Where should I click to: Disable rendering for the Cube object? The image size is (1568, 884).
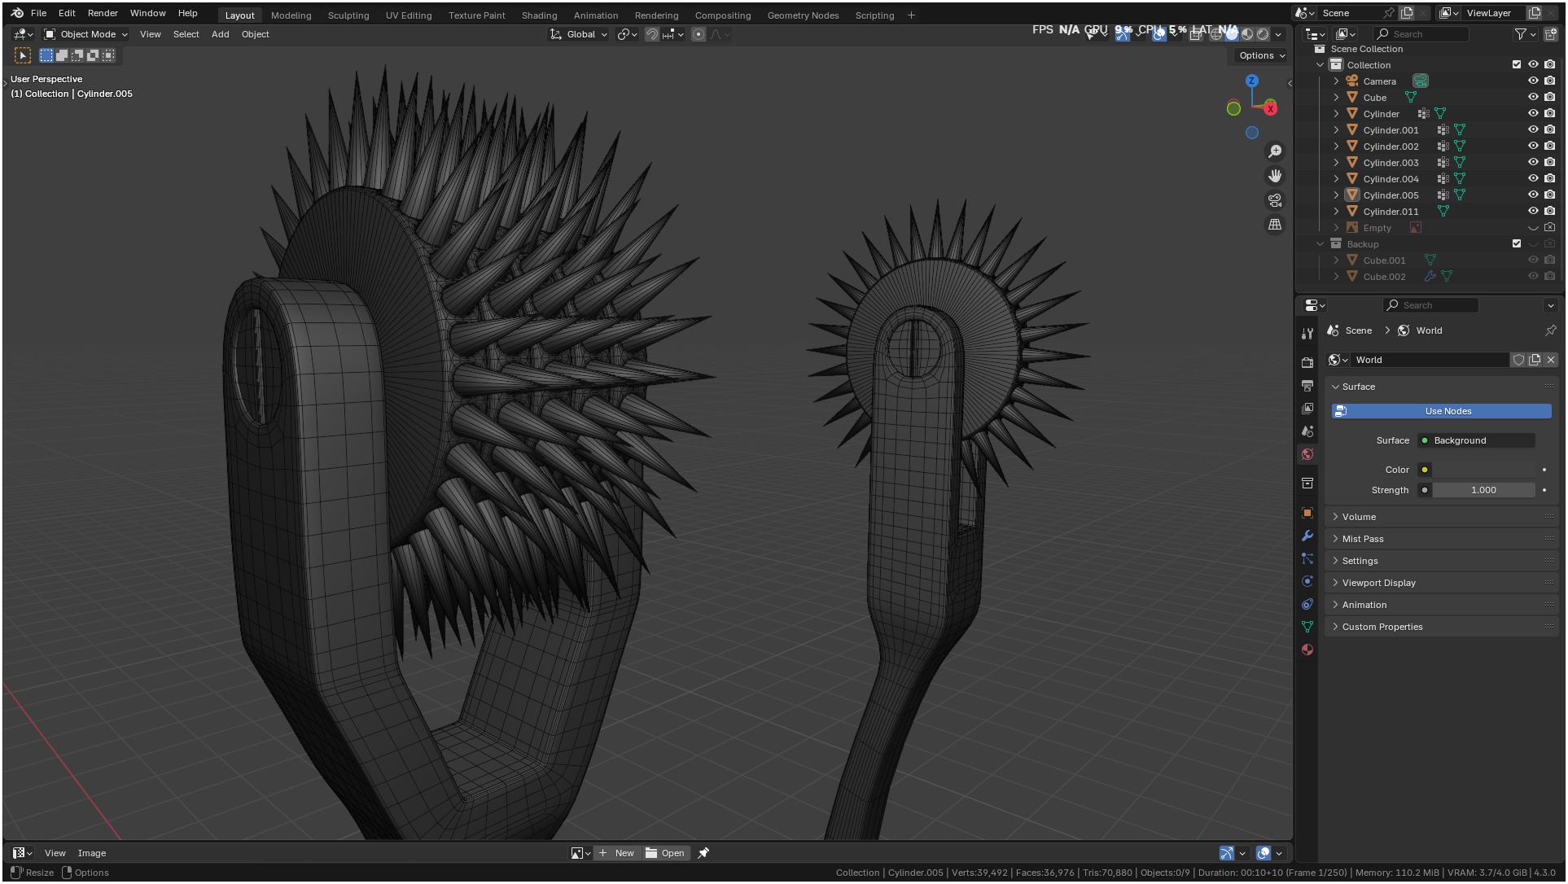1550,97
